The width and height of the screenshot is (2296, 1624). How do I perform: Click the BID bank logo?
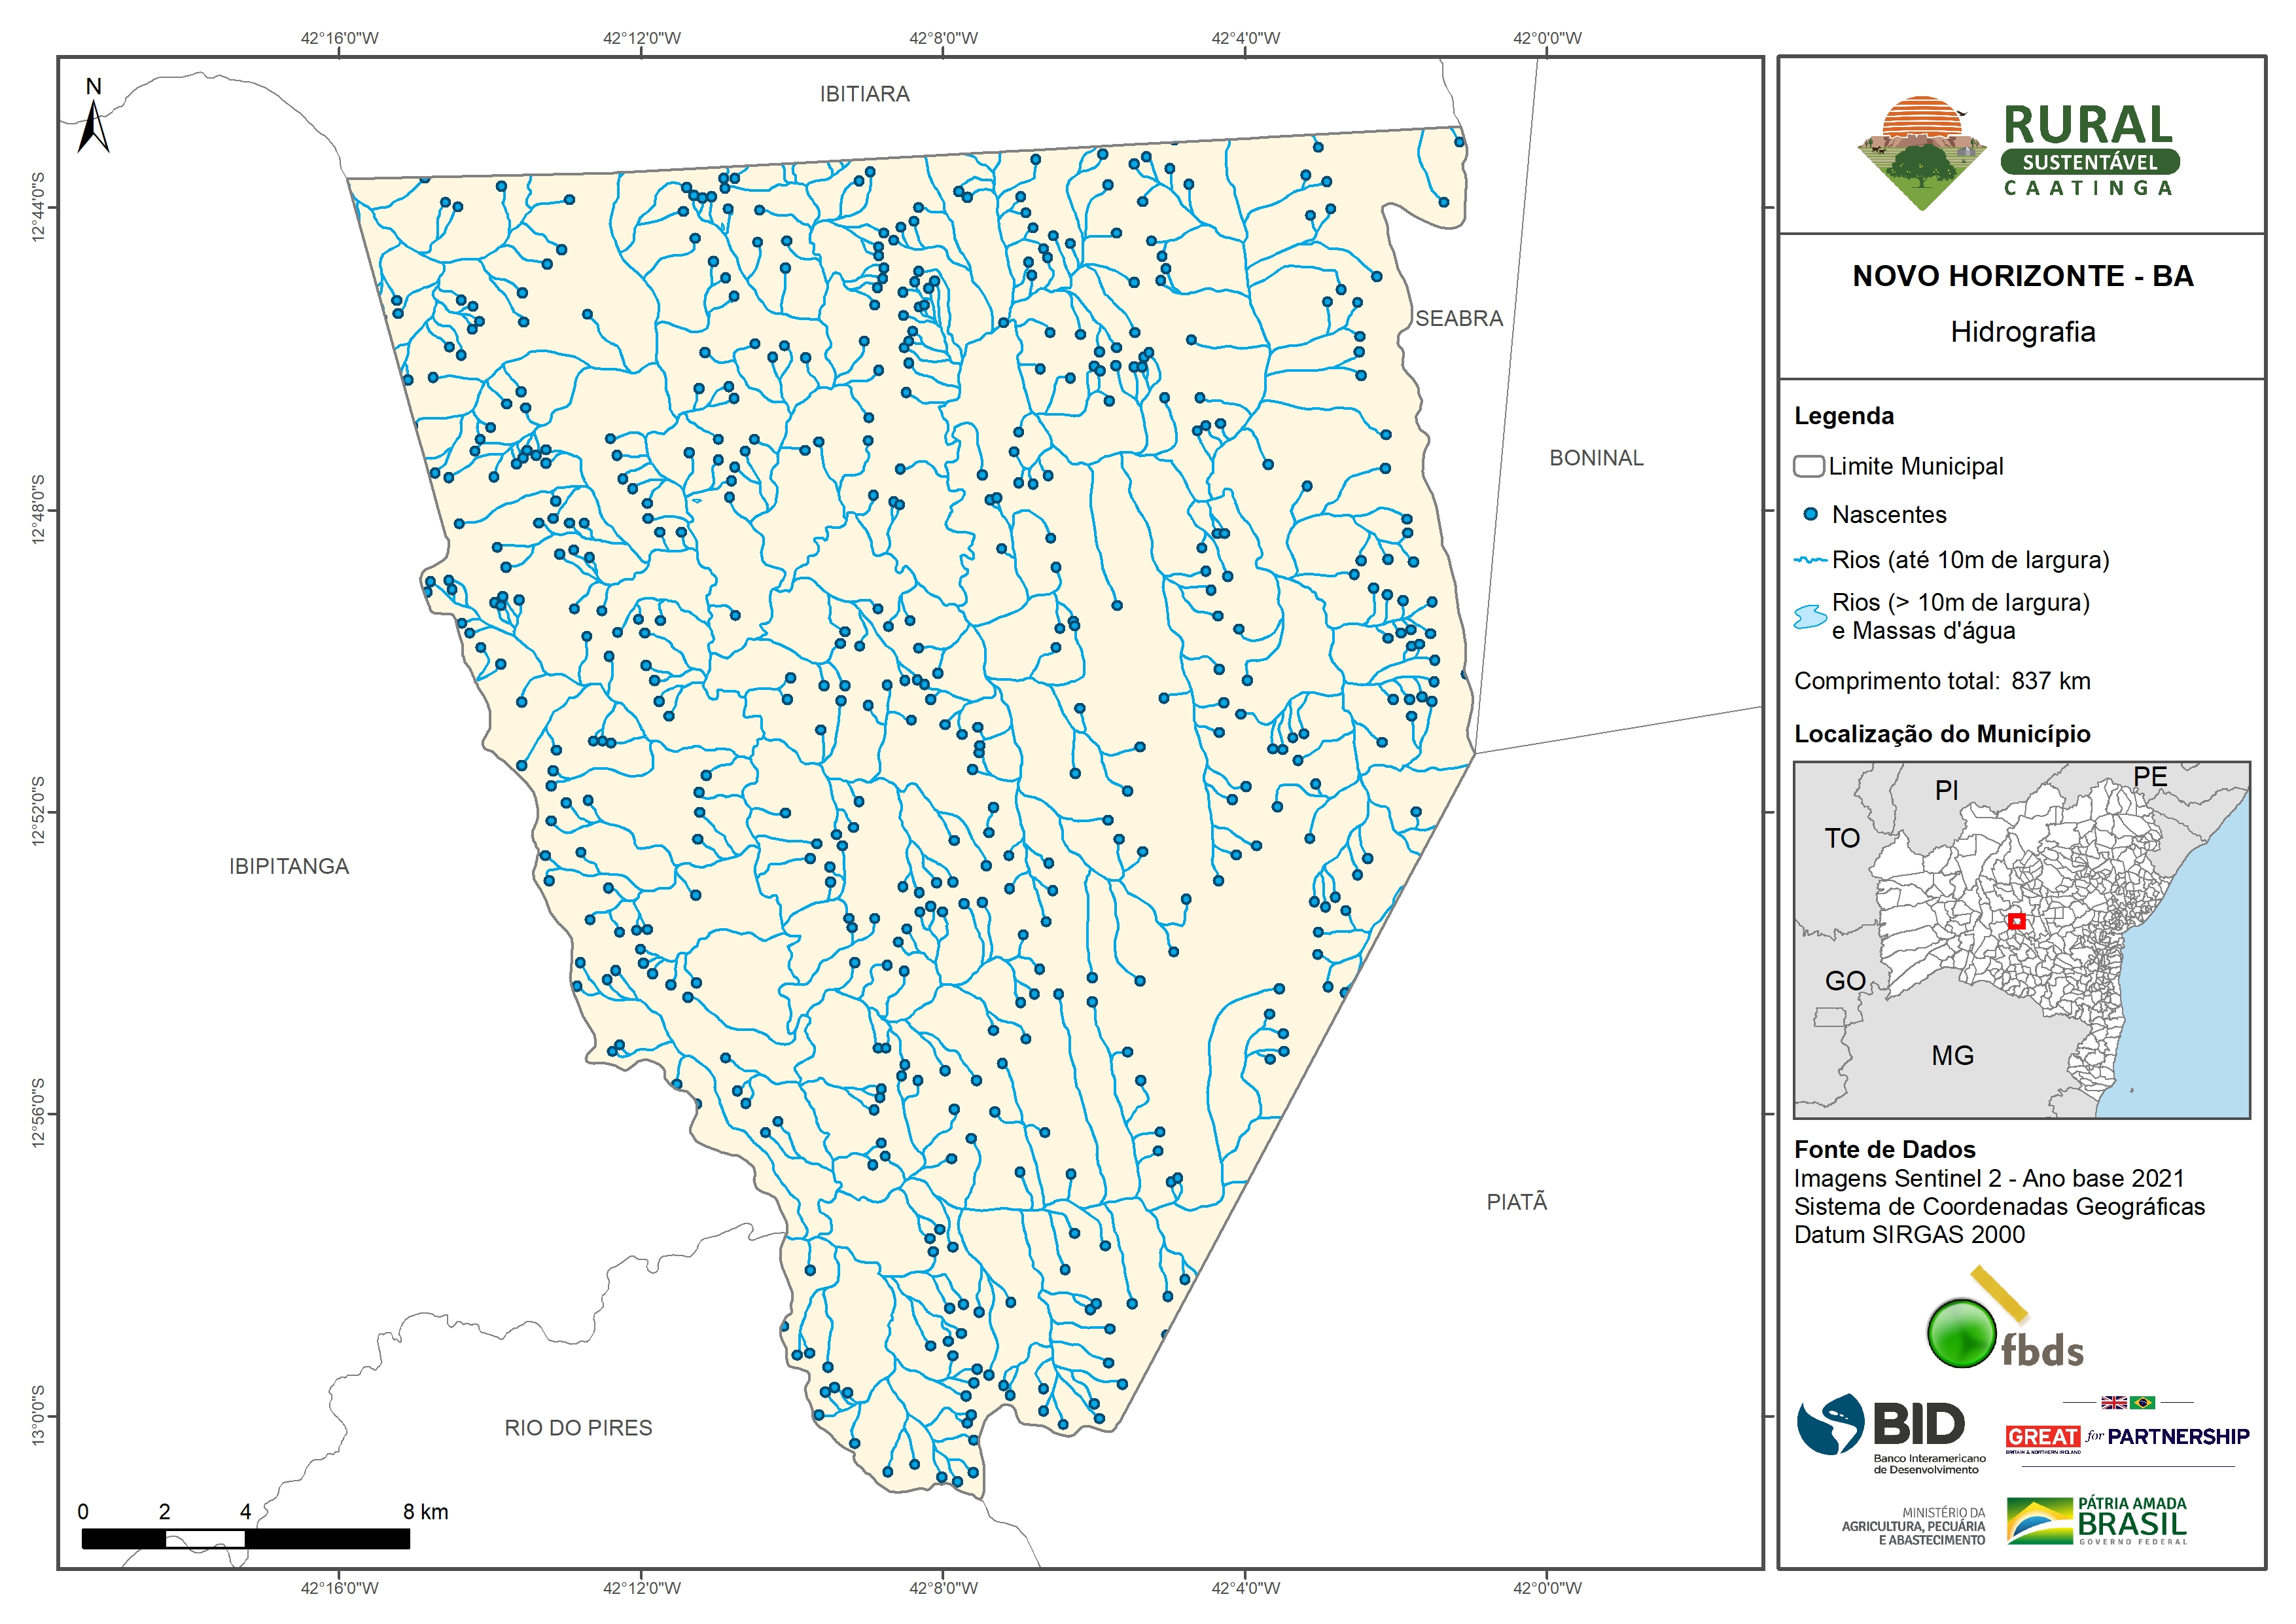pyautogui.click(x=1890, y=1433)
